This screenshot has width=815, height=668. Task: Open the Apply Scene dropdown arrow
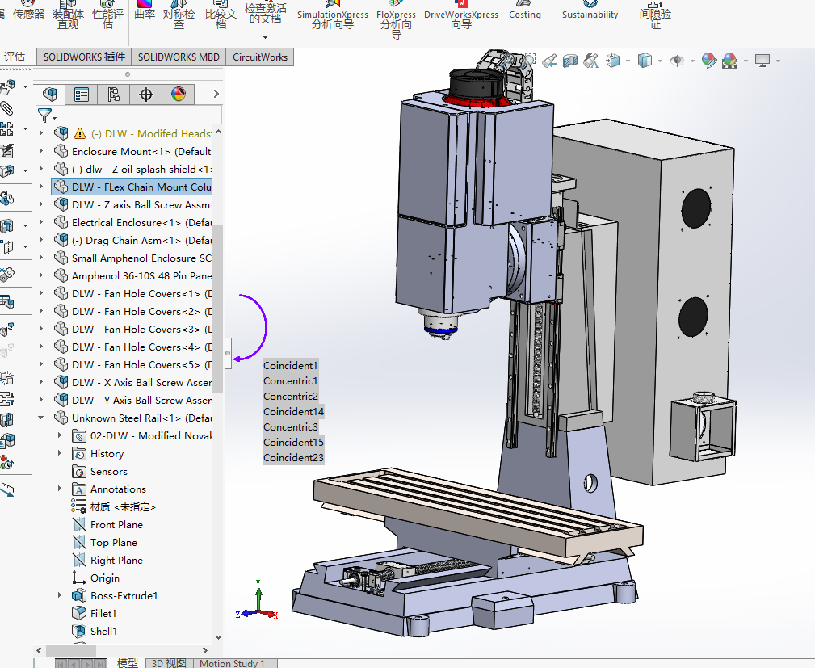pos(746,61)
